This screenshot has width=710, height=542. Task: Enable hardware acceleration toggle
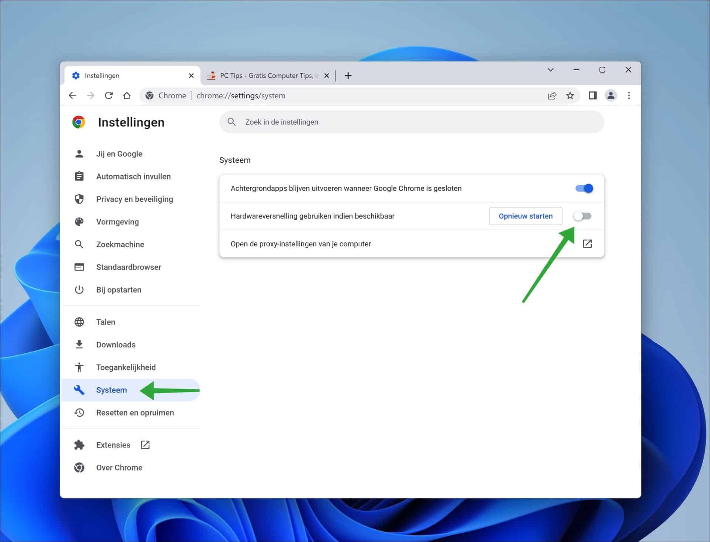click(582, 216)
